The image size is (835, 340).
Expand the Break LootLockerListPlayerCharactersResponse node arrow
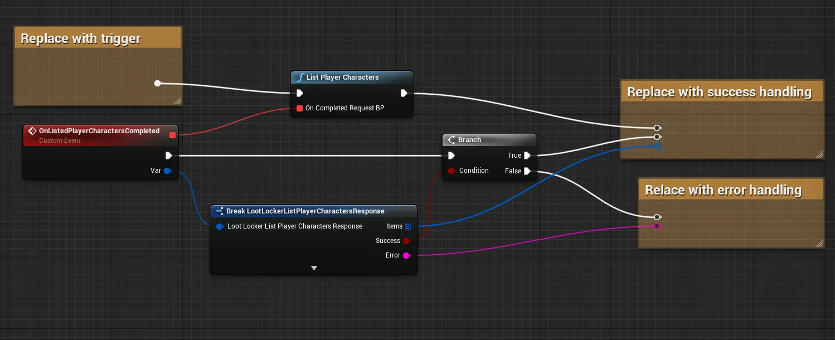click(x=314, y=268)
